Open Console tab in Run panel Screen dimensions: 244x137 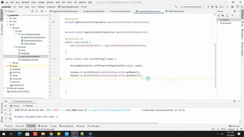(14, 106)
